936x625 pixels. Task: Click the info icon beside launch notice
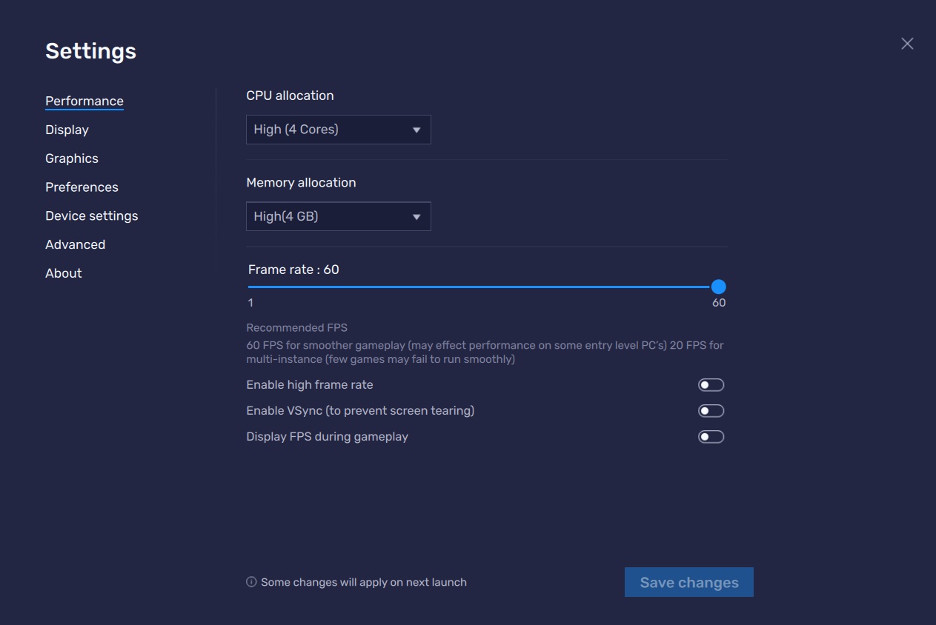(251, 582)
